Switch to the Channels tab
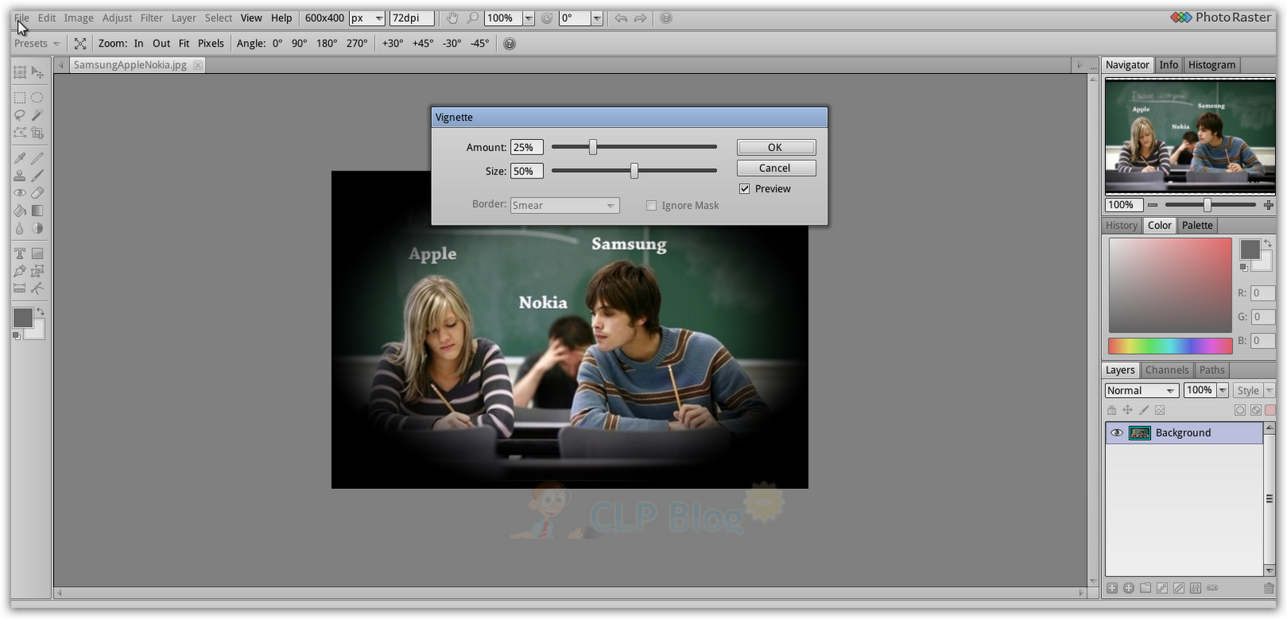1287x619 pixels. point(1166,371)
